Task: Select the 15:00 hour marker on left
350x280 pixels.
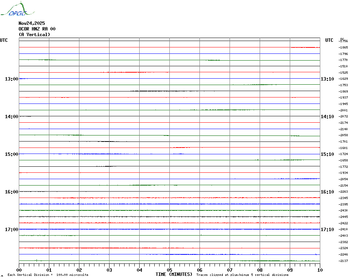Action: click(11, 154)
